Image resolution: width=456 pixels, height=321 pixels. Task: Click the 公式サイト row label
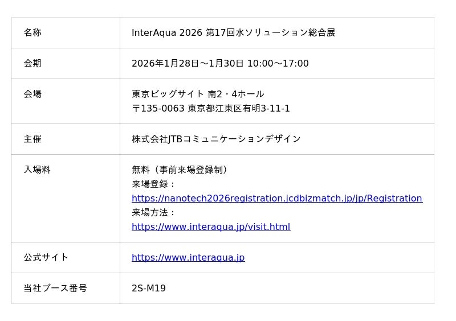click(x=46, y=258)
